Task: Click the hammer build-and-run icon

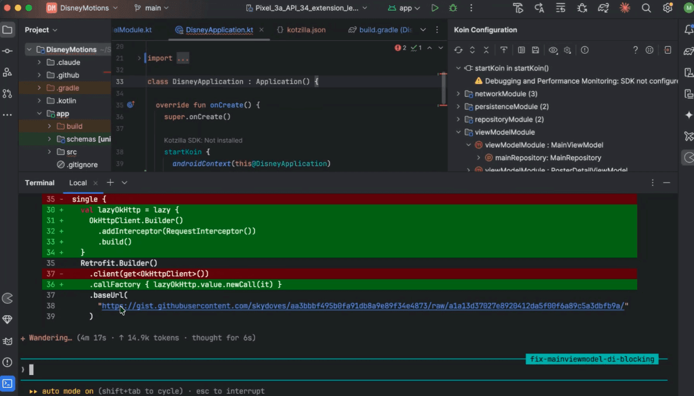Action: (x=518, y=8)
